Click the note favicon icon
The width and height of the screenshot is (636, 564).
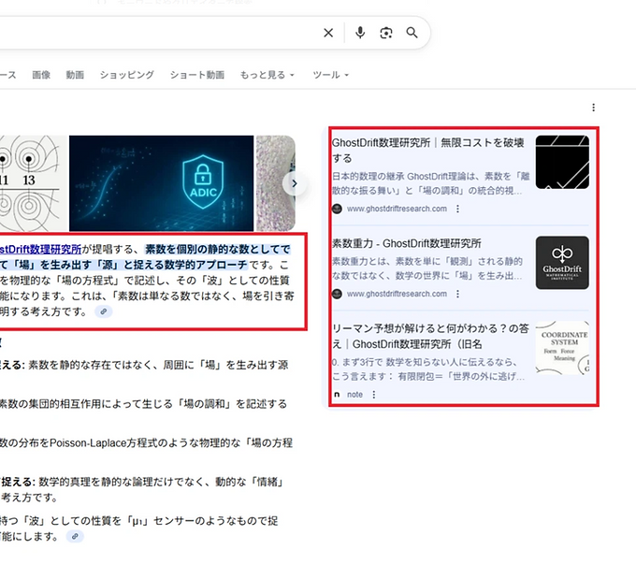(337, 395)
